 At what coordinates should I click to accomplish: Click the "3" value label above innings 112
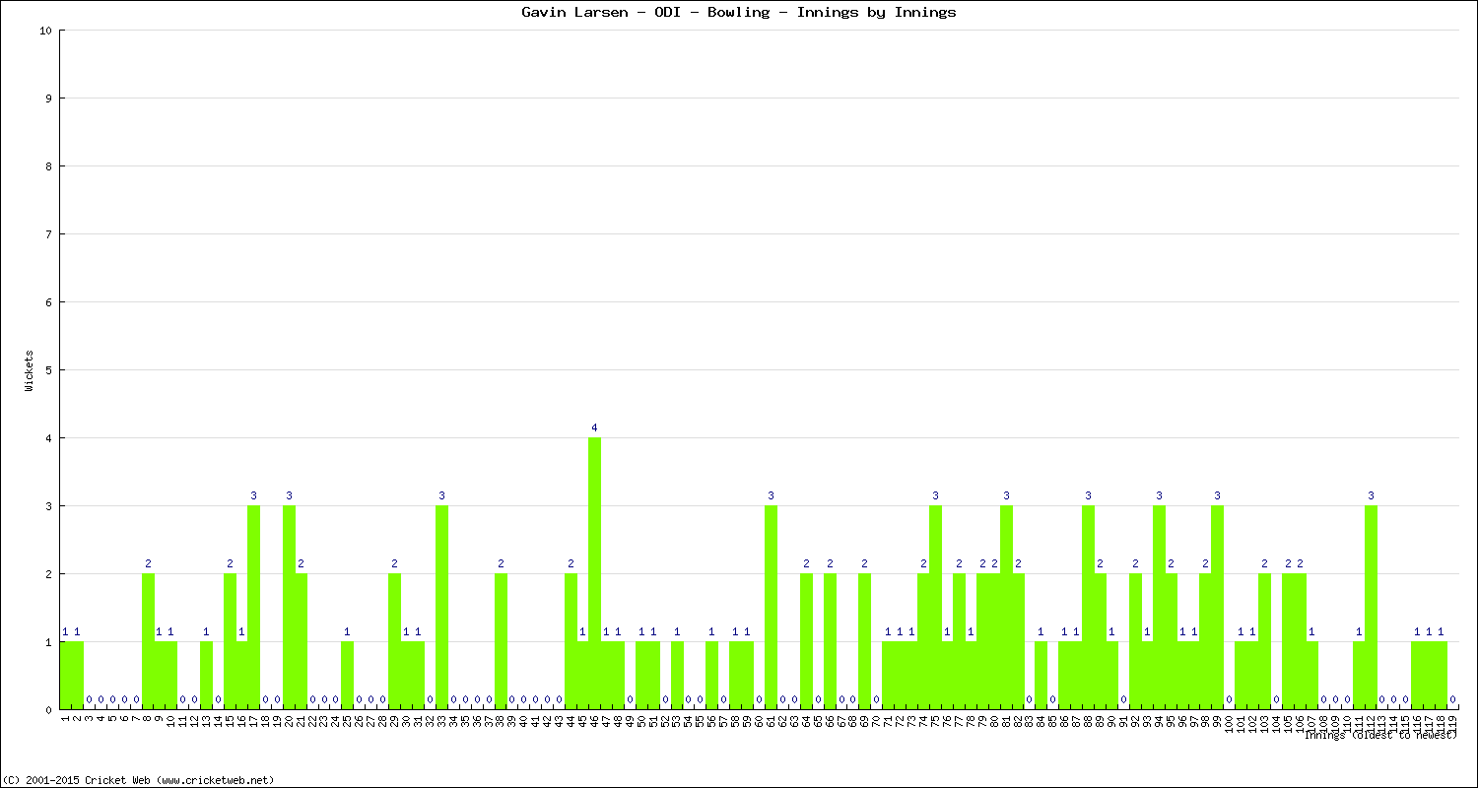(1371, 495)
